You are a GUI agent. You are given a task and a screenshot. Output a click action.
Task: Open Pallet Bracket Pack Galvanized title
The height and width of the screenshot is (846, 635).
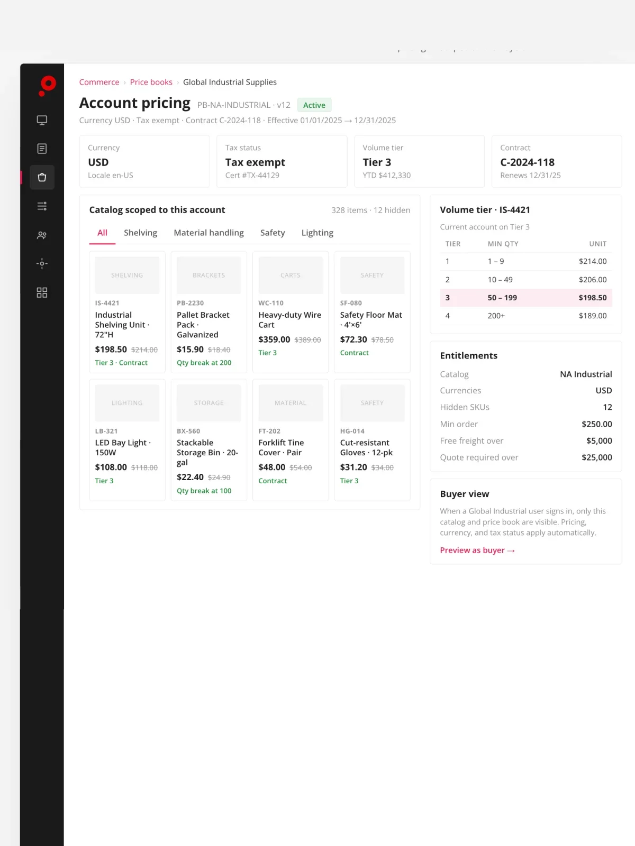(x=203, y=325)
